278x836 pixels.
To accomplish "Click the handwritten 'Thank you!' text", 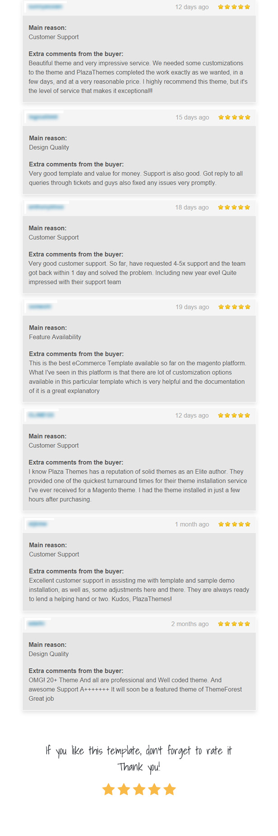I will coord(139,767).
